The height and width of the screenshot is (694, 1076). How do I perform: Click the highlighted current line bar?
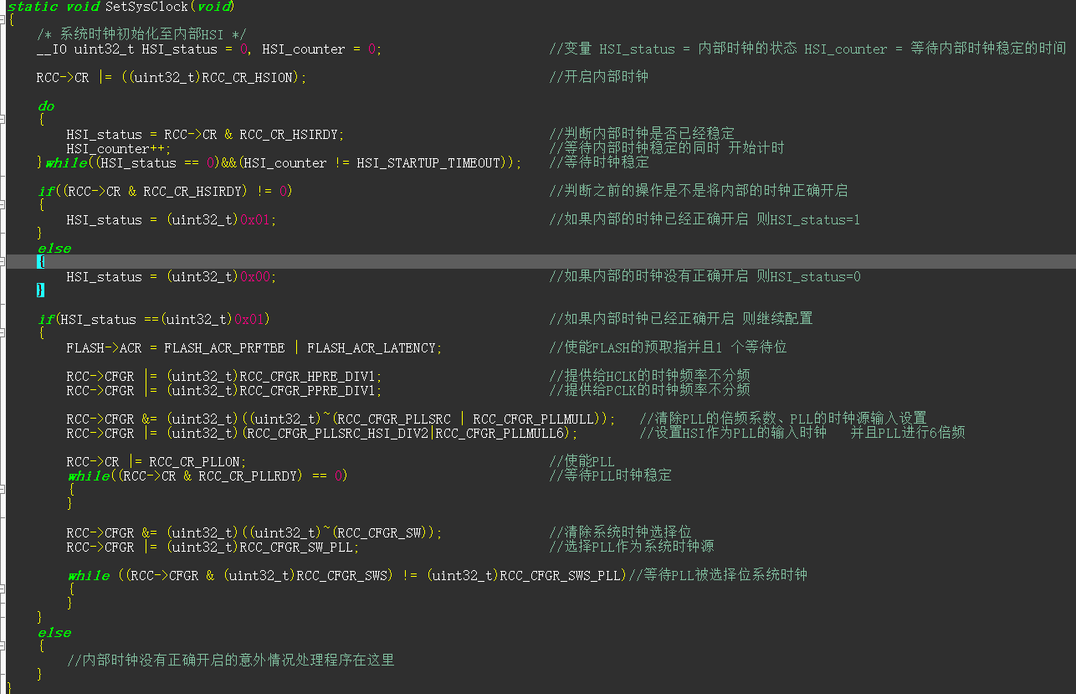541,262
